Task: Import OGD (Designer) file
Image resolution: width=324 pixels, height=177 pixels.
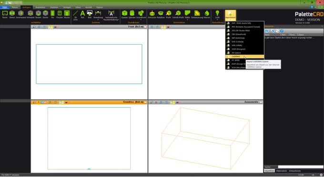Action: click(x=244, y=49)
